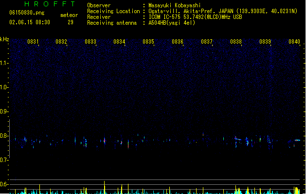Click the 0831 time marker
306x194 pixels.
click(33, 42)
